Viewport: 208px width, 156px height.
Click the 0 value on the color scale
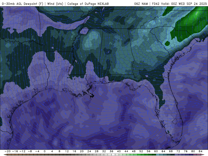[x=44, y=151]
